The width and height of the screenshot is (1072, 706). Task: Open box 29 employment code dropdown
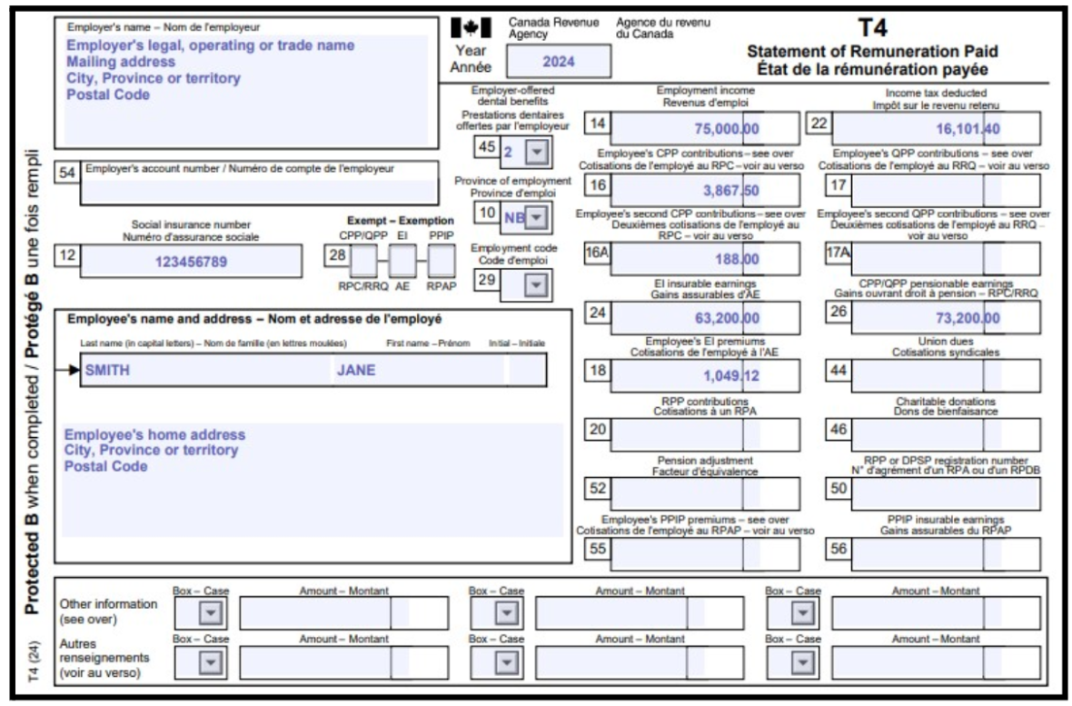tap(537, 284)
